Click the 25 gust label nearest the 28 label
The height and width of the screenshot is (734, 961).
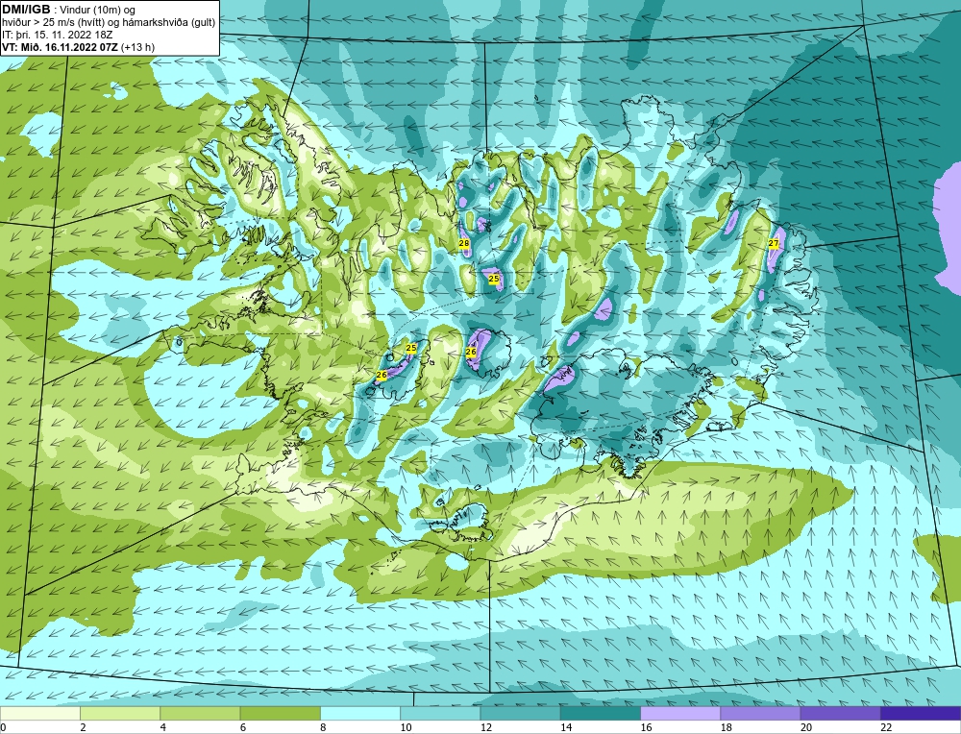click(493, 279)
